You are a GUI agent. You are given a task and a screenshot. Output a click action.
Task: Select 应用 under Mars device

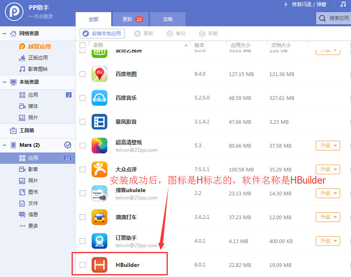point(38,158)
